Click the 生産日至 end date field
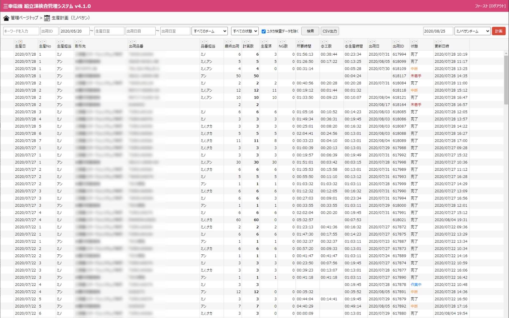Image resolution: width=509 pixels, height=318 pixels. pos(109,31)
